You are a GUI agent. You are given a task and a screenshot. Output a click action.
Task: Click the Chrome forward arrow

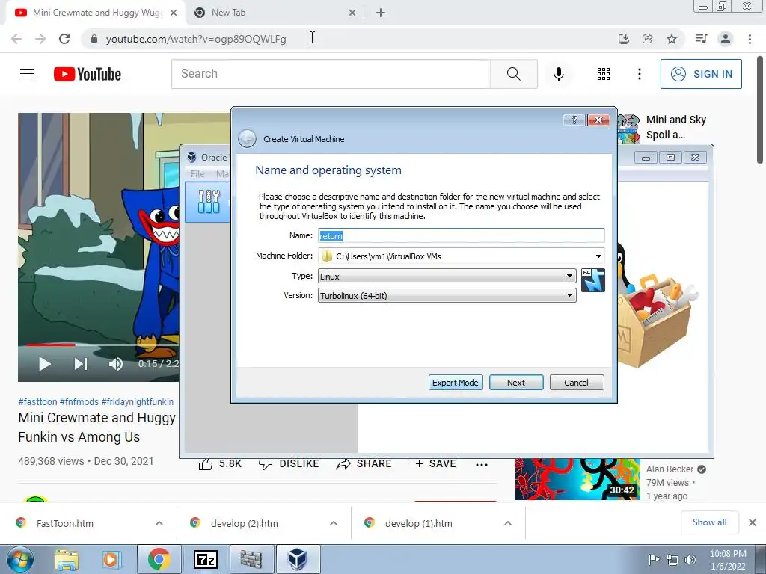[40, 39]
